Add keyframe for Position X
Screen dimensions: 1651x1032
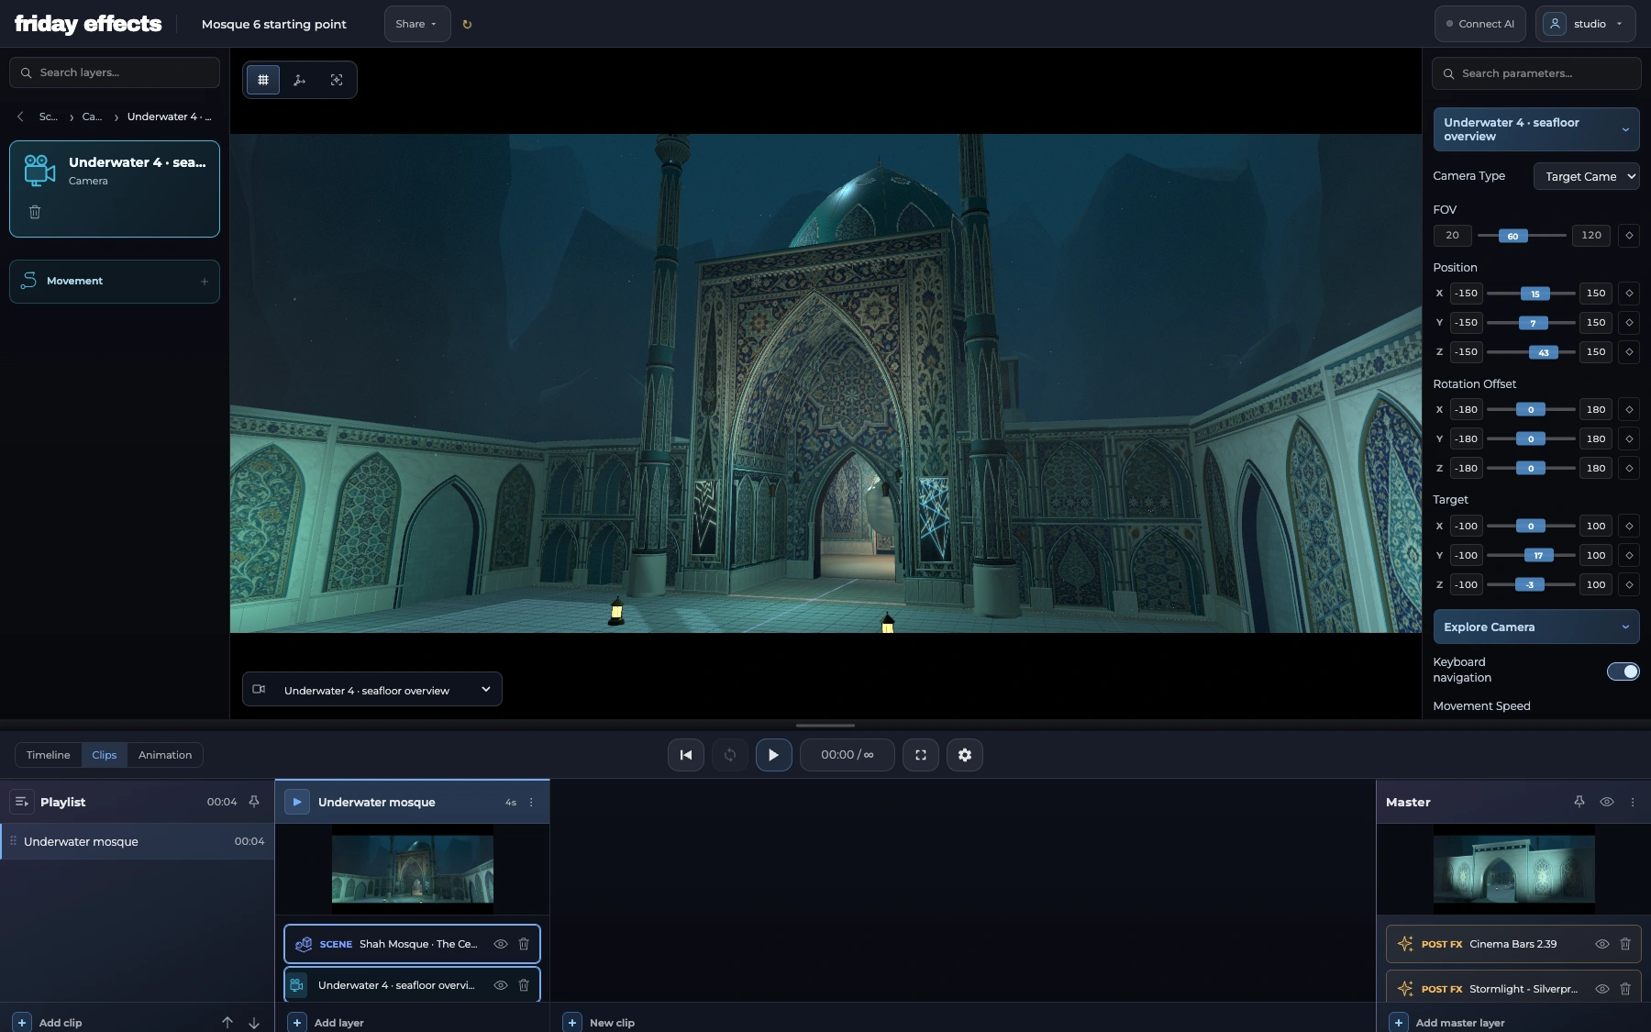point(1629,294)
